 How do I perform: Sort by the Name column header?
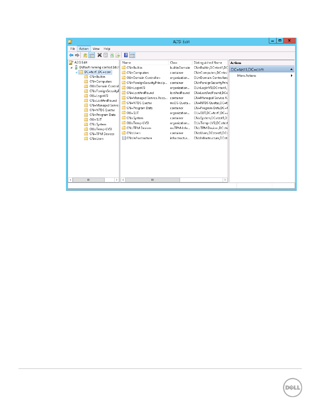tap(145, 63)
